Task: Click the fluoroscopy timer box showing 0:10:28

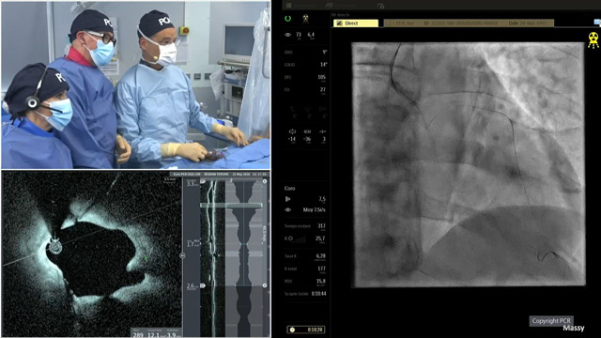Action: coord(306,330)
